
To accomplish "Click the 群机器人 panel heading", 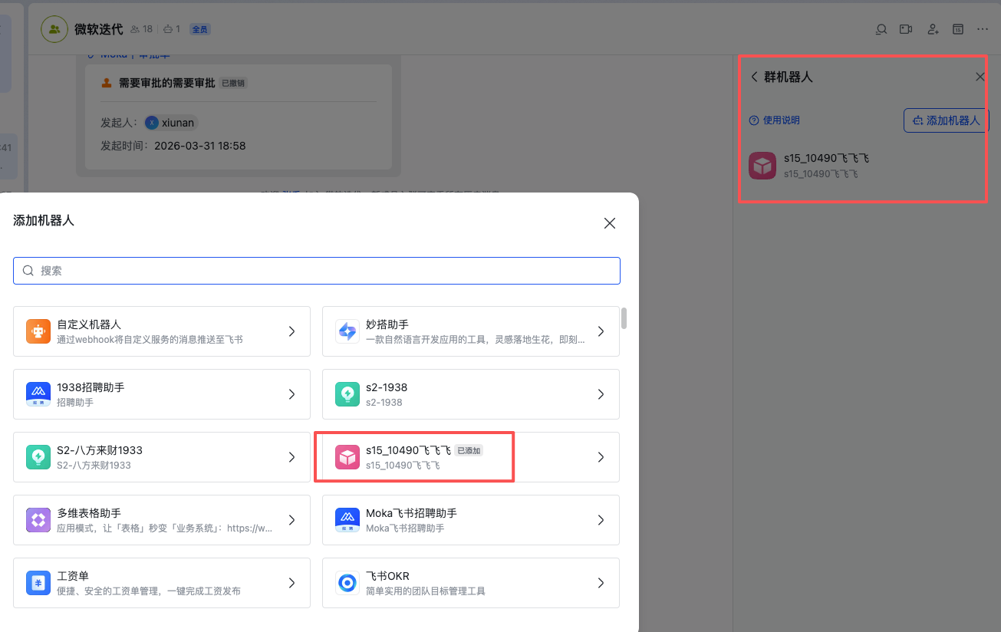I will click(788, 77).
